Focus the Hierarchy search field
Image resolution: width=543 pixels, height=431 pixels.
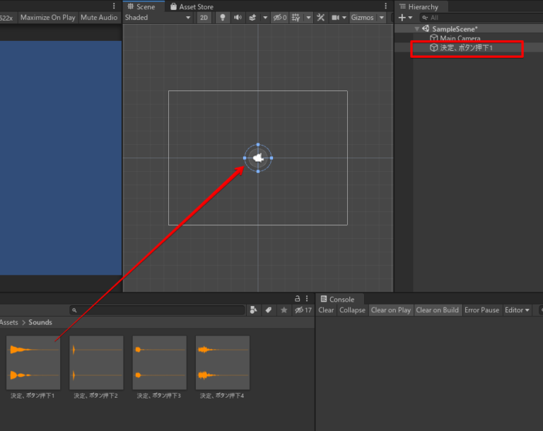[481, 17]
